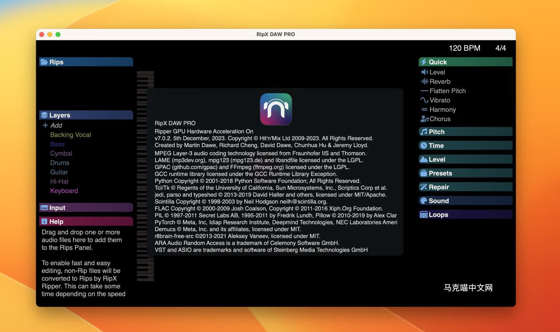Click 'Ripper GPU Hardware Acceleration On' text
This screenshot has height=332, width=560.
[x=204, y=131]
